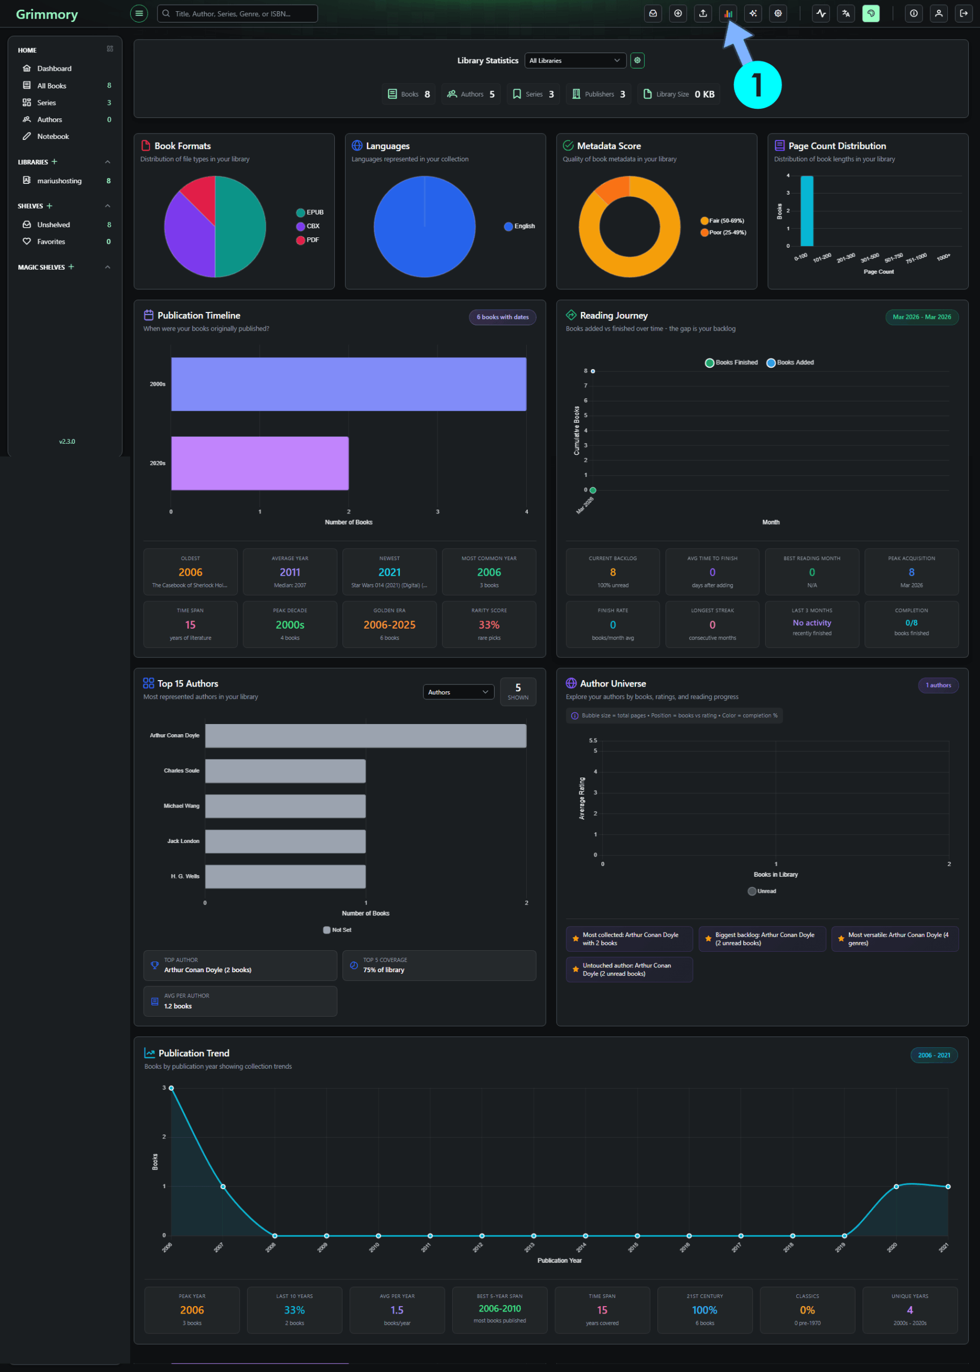Click the activity pulse icon in toolbar
Image resolution: width=980 pixels, height=1372 pixels.
click(821, 13)
